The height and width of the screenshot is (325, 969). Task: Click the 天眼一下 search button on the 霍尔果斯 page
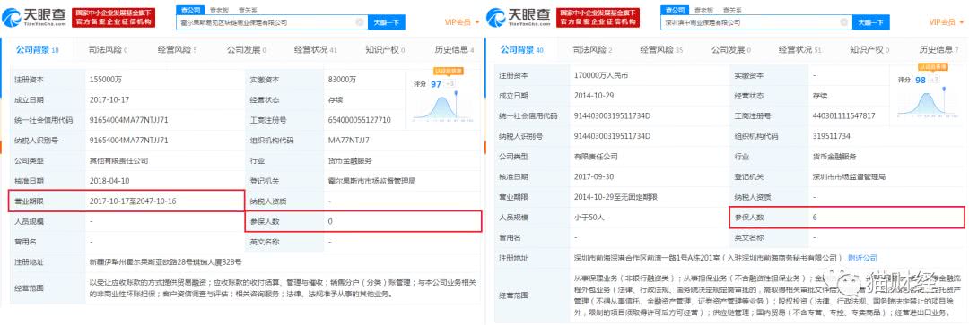point(387,22)
